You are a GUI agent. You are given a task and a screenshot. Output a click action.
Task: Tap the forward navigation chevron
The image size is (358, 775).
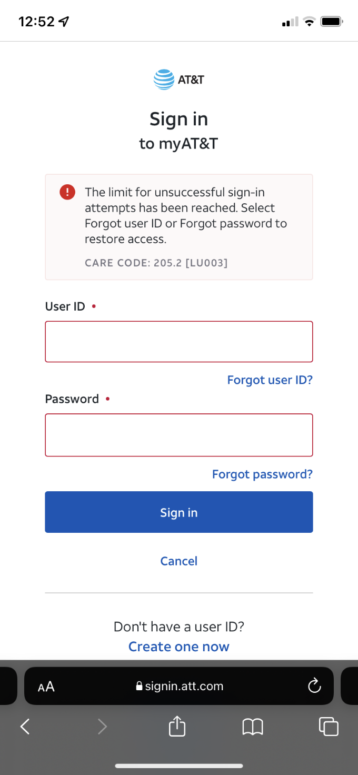coord(102,727)
